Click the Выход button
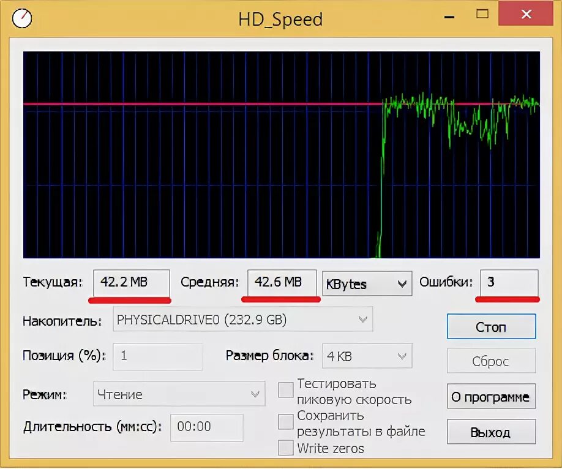The width and height of the screenshot is (562, 469). pos(492,432)
